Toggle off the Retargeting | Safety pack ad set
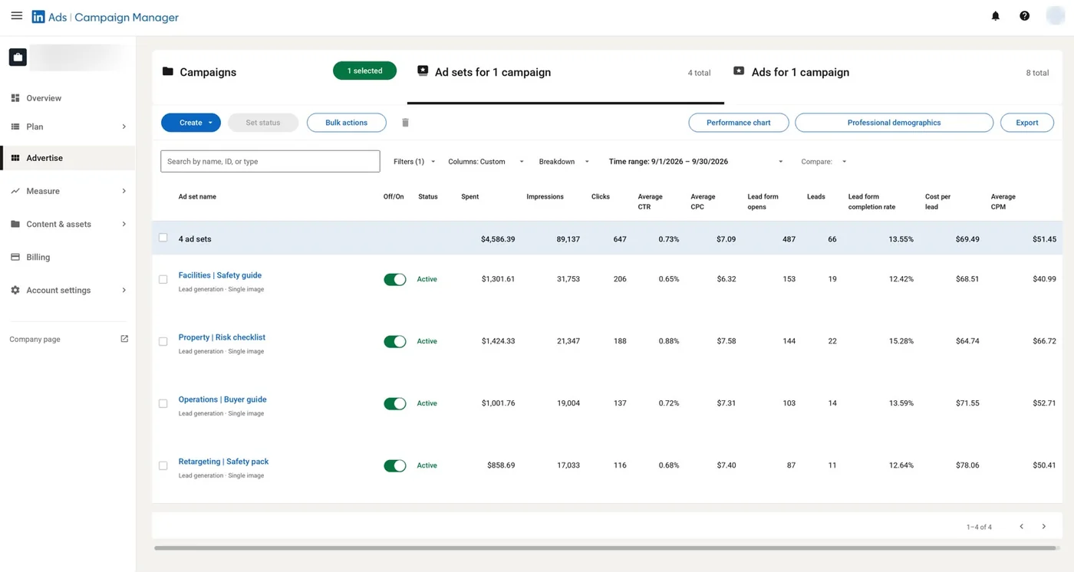Image resolution: width=1074 pixels, height=572 pixels. tap(395, 465)
